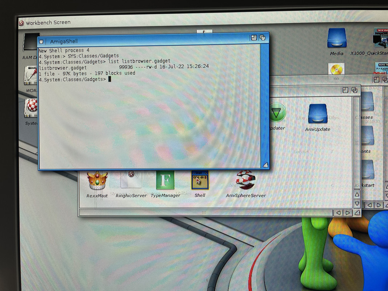Click the Workbench Screen boing-ball logo
Image resolution: width=388 pixels, height=291 pixels.
[21, 23]
